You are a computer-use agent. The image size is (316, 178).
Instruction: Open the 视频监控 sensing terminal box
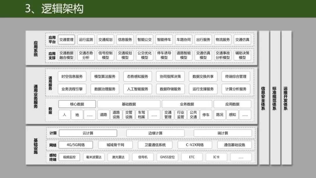point(68,157)
